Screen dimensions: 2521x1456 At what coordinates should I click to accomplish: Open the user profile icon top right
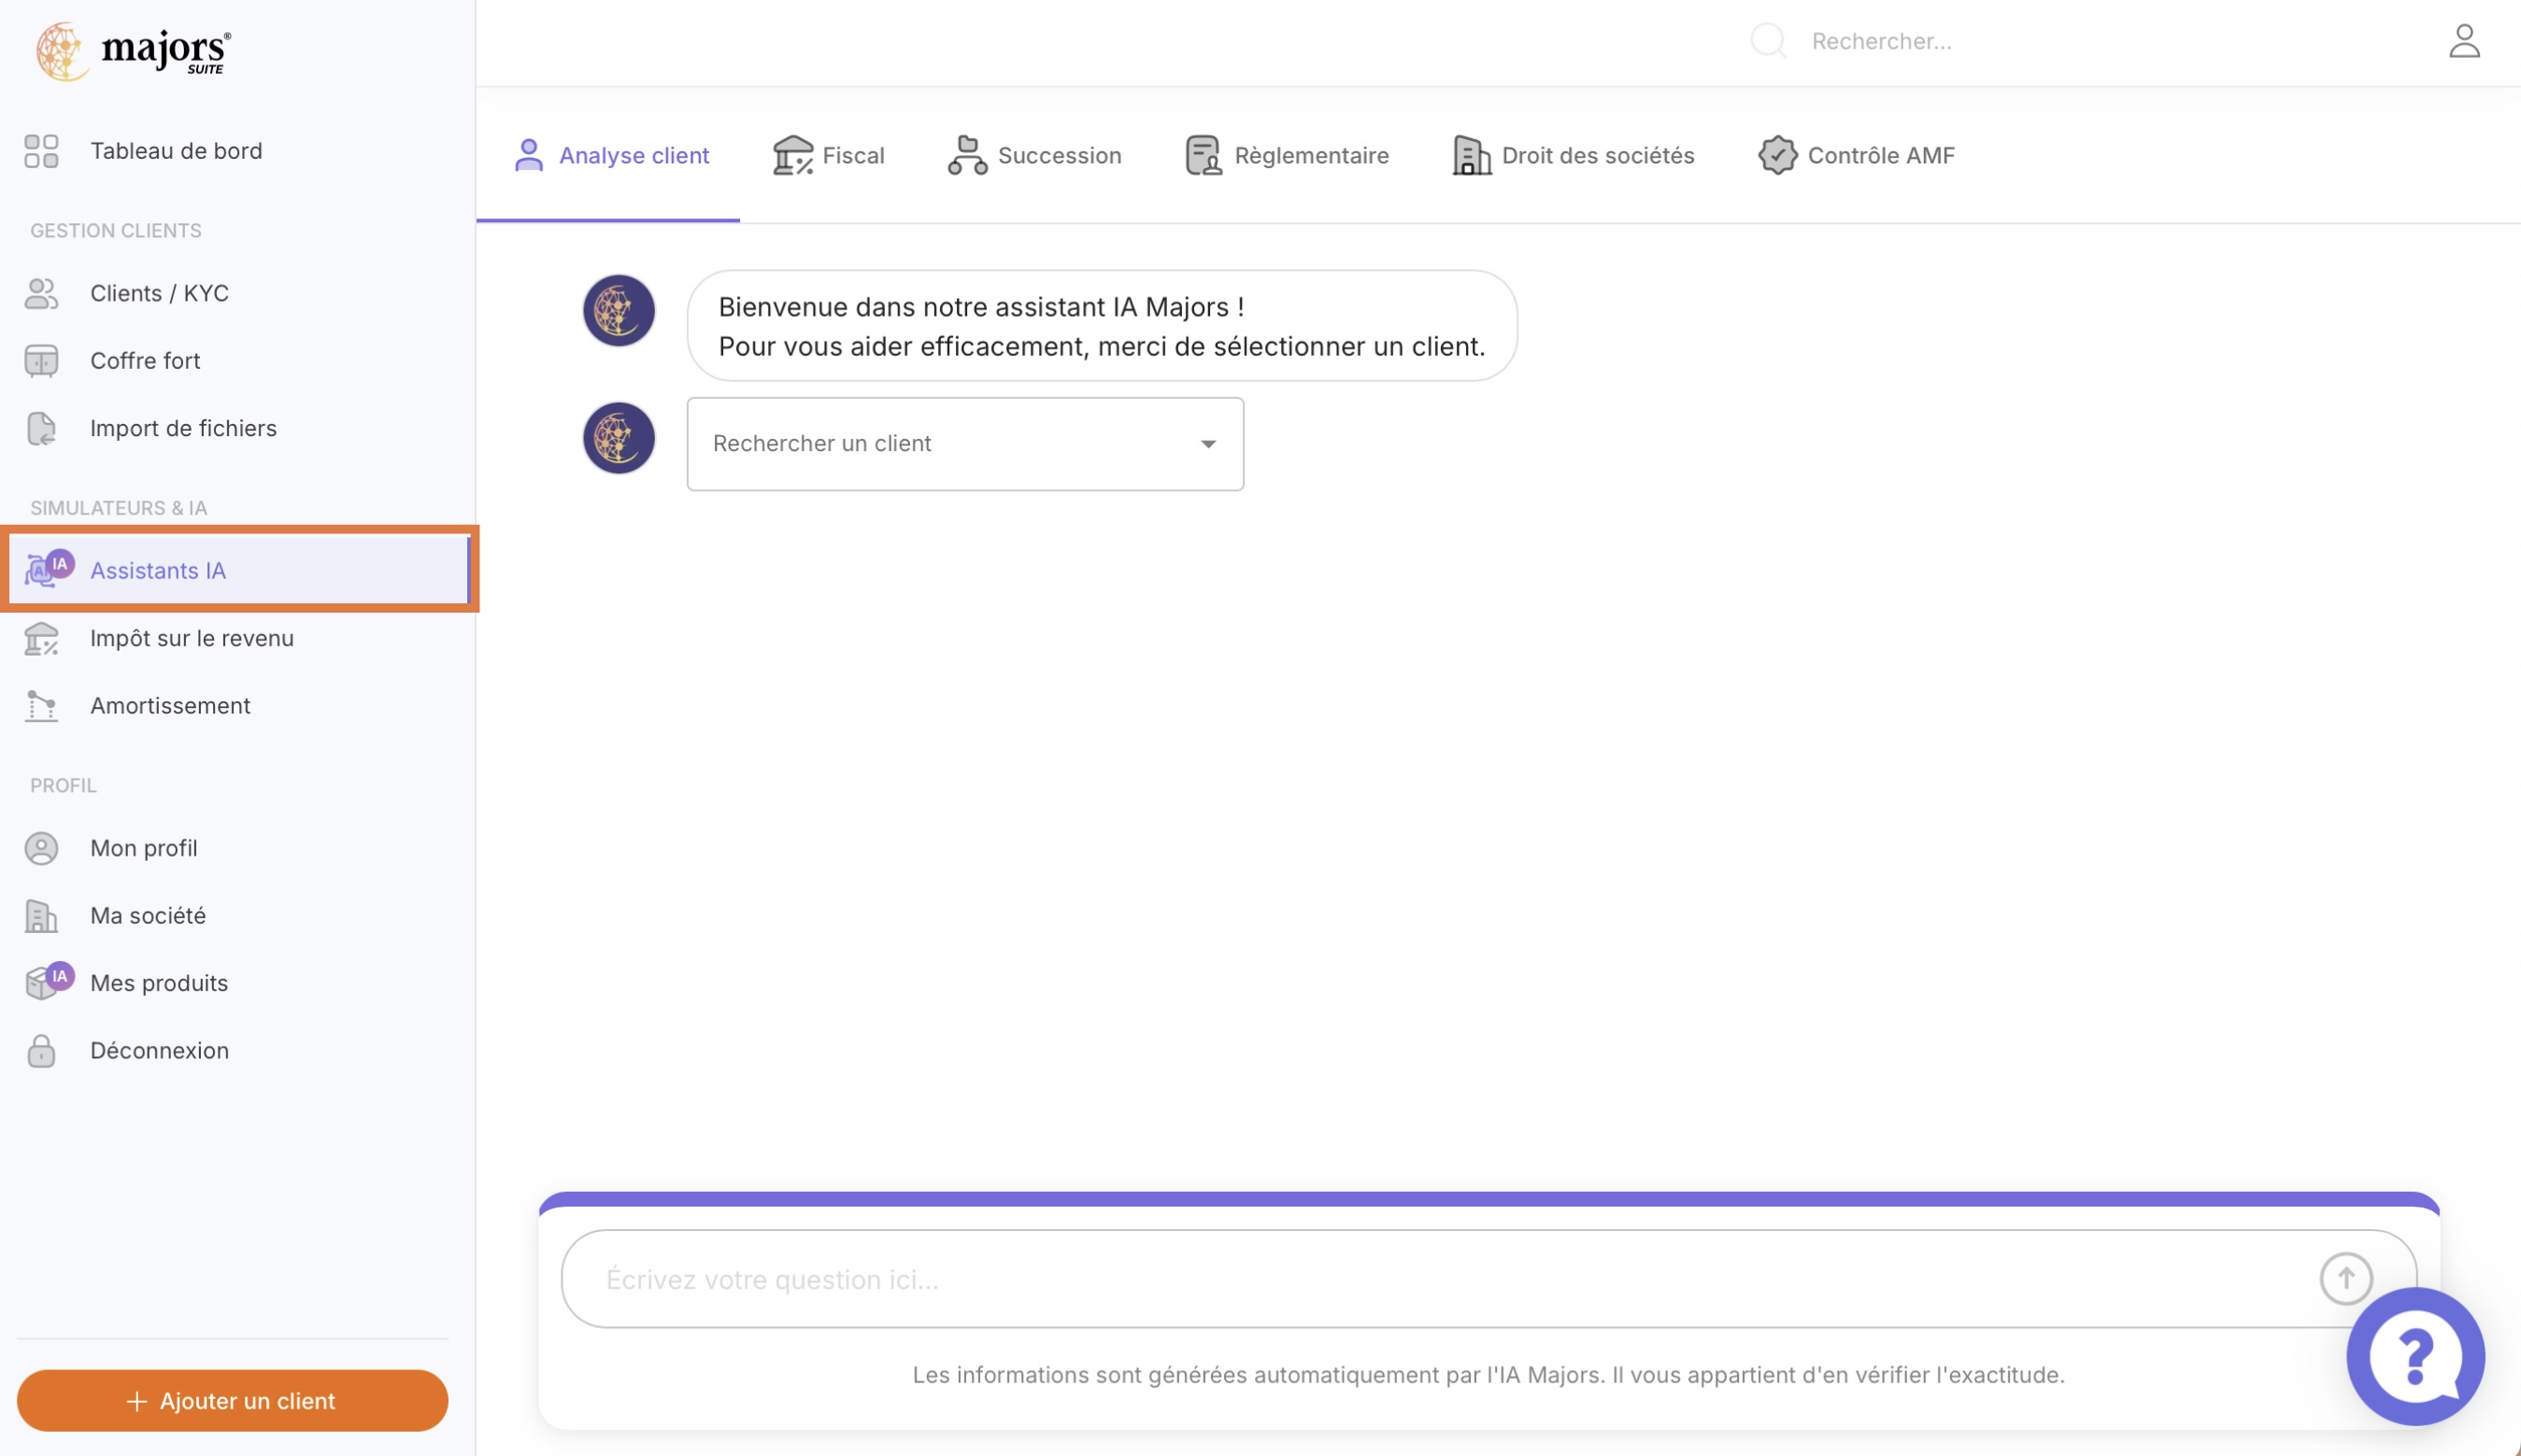coord(2465,41)
